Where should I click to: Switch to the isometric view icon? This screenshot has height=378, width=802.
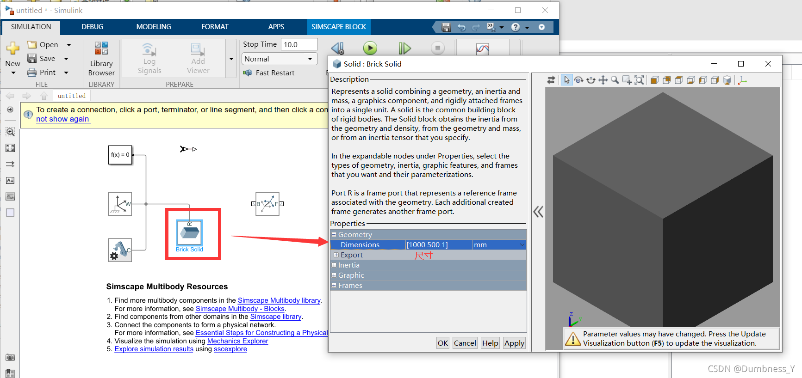click(x=727, y=80)
